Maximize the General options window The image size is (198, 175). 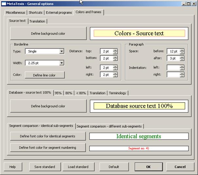pyautogui.click(x=188, y=4)
